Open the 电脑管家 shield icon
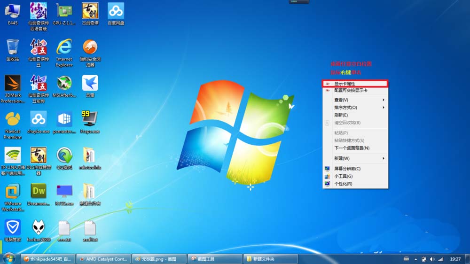Image resolution: width=470 pixels, height=264 pixels. 13,231
